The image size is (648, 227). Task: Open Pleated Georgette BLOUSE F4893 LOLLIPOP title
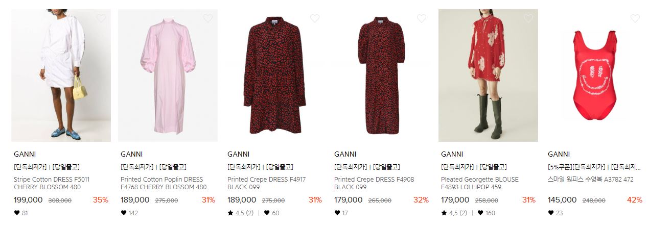(480, 183)
